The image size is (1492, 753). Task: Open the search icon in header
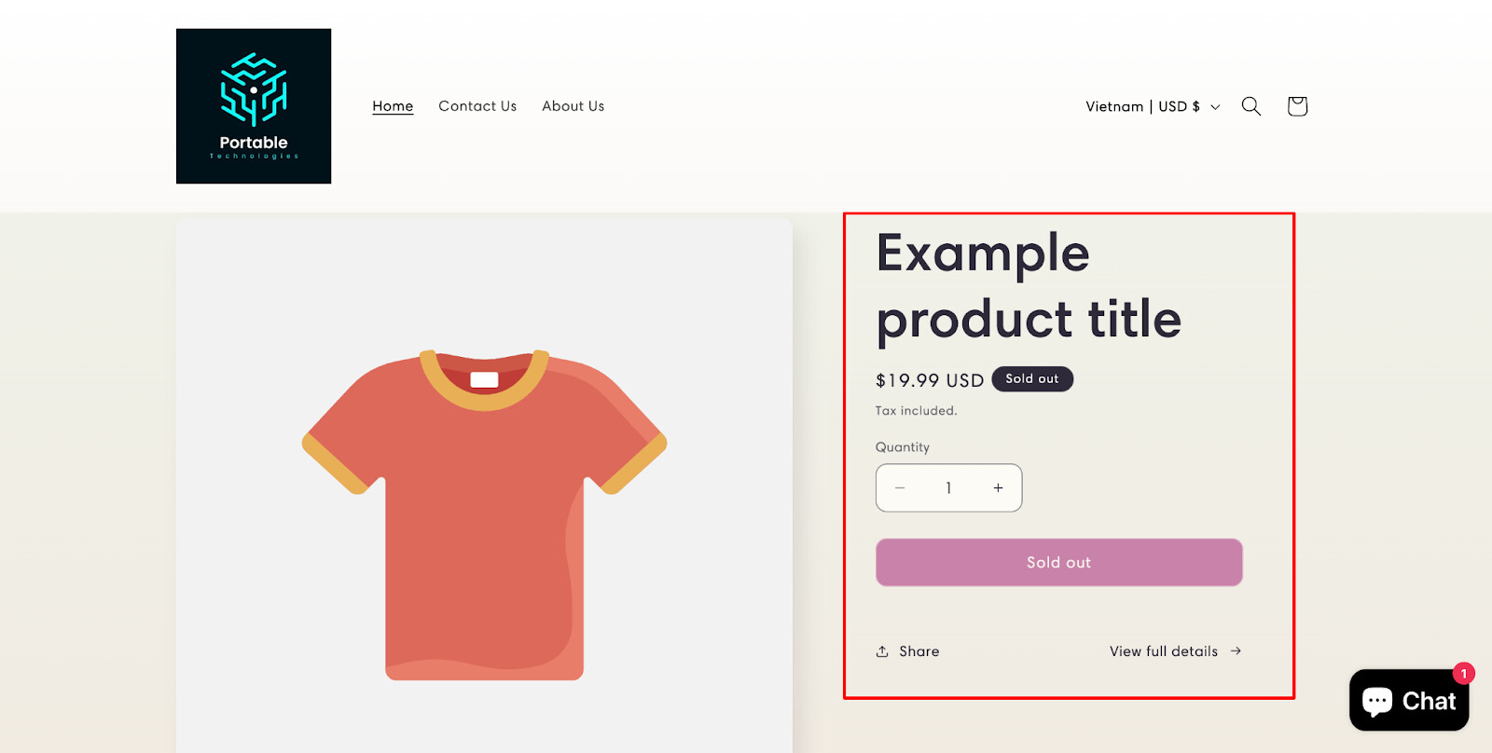click(x=1250, y=106)
